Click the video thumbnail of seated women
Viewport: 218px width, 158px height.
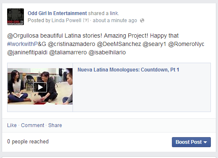point(40,86)
